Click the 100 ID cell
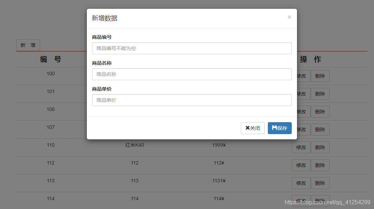 click(x=51, y=74)
